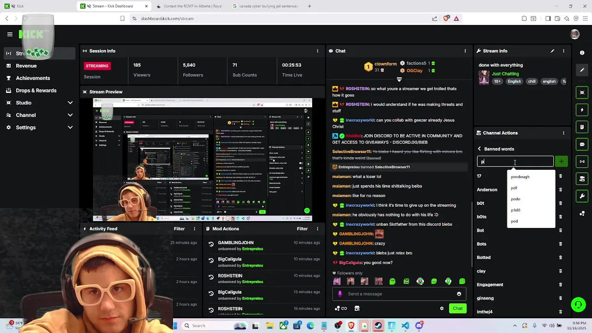Image resolution: width=592 pixels, height=333 pixels.
Task: Open the Mod Actions Filter
Action: point(302,228)
